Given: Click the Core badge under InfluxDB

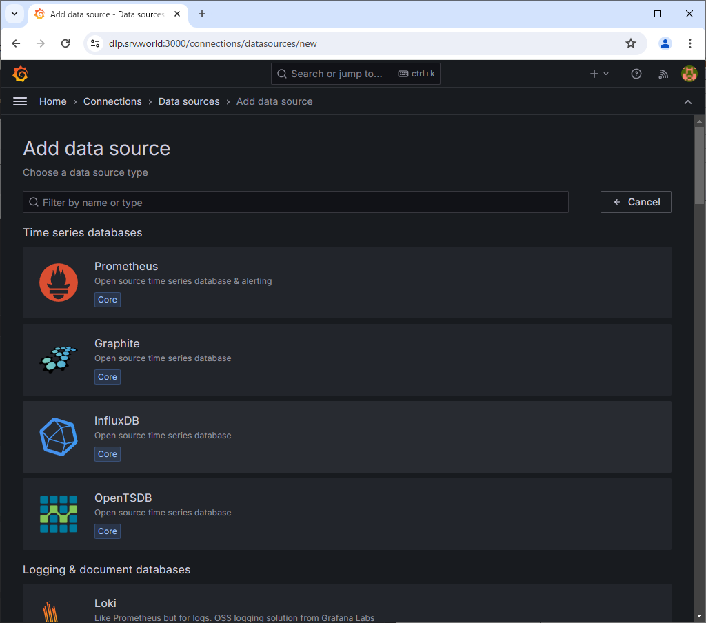Looking at the screenshot, I should 108,454.
